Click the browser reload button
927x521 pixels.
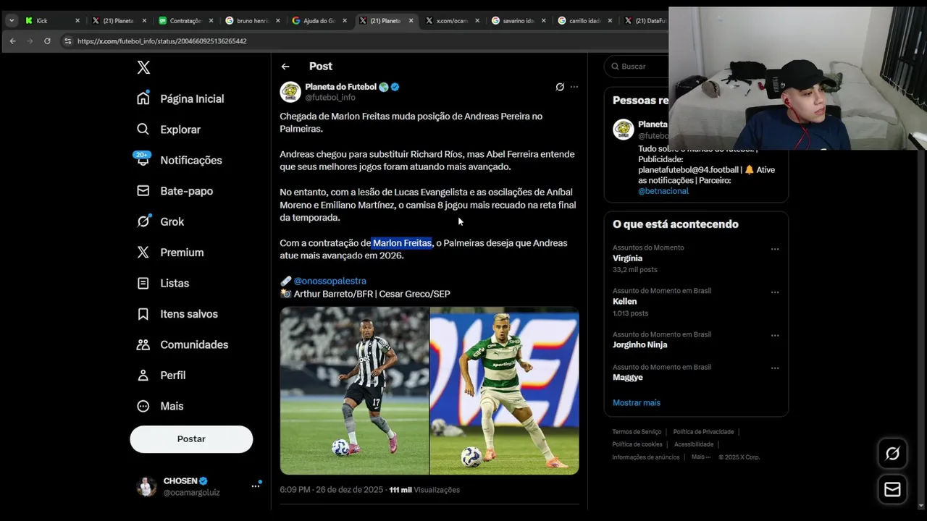pos(47,41)
